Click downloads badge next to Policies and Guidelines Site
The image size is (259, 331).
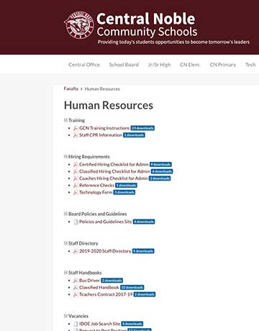pyautogui.click(x=144, y=222)
